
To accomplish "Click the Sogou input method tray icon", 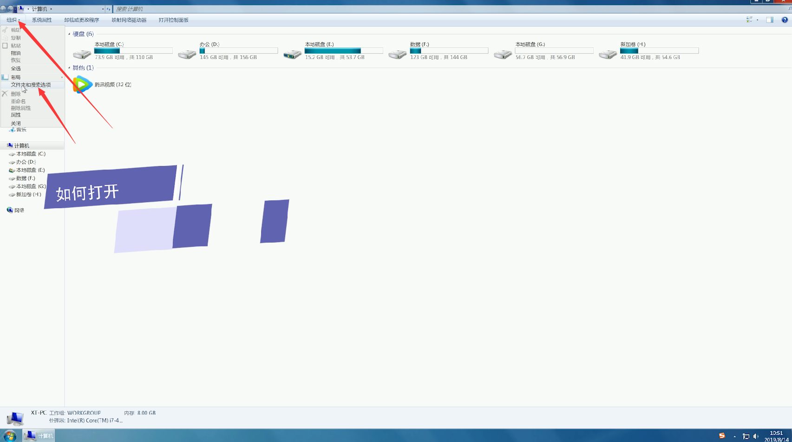I will pyautogui.click(x=722, y=436).
